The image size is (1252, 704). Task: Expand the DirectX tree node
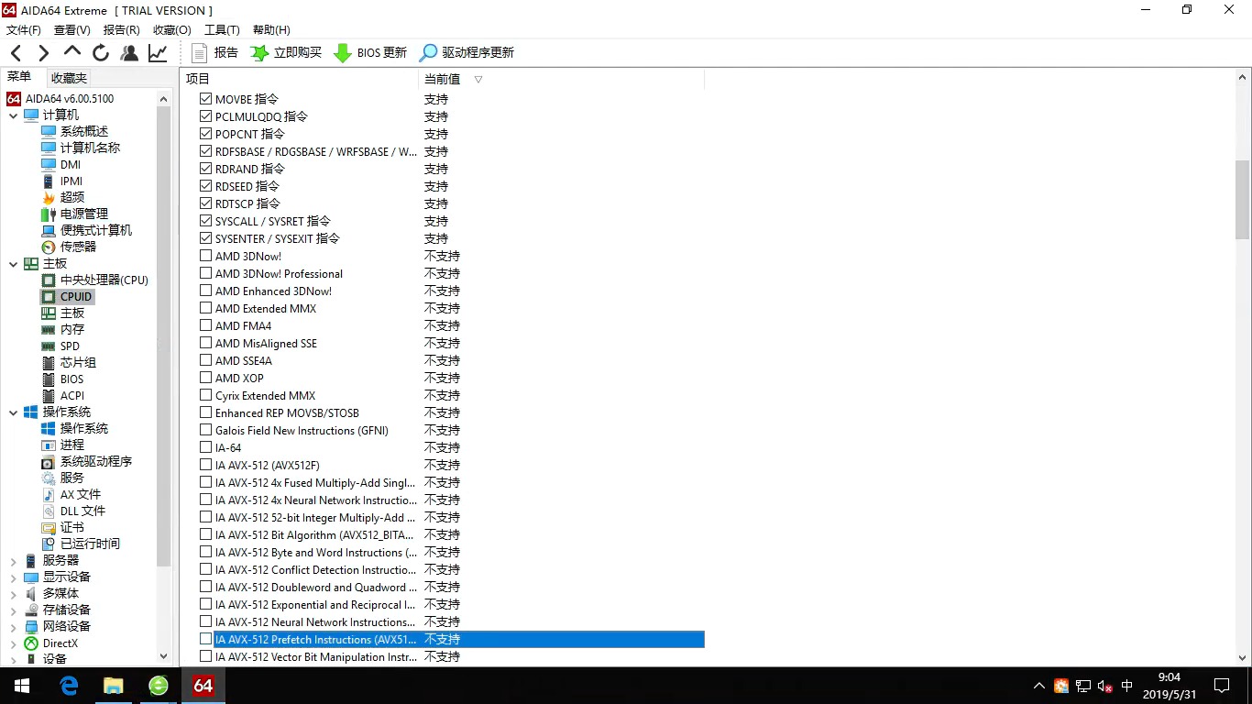[13, 643]
